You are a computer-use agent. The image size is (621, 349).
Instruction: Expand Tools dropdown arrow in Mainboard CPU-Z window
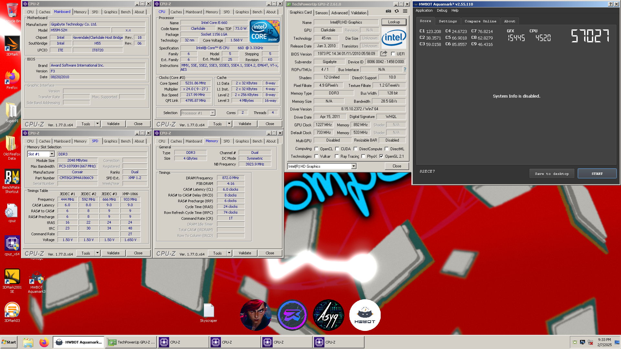click(x=97, y=124)
